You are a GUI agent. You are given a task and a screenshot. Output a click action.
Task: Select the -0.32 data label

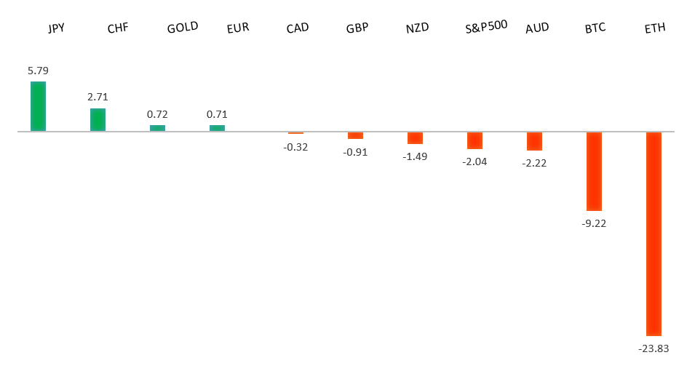pyautogui.click(x=295, y=146)
